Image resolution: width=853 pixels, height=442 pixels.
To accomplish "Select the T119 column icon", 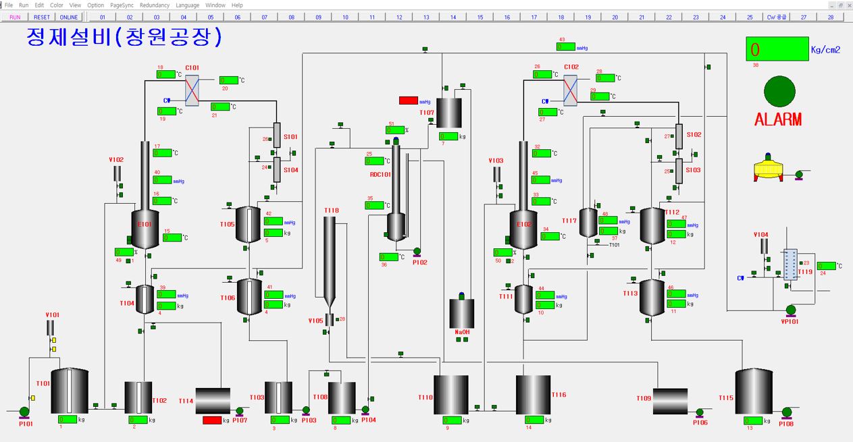I will point(788,265).
